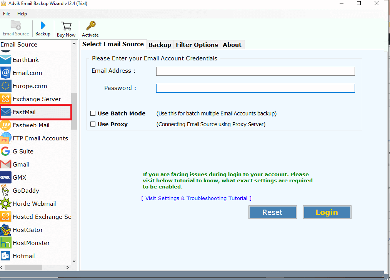The image size is (390, 280).
Task: Select the HostMonster icon
Action: tap(6, 243)
